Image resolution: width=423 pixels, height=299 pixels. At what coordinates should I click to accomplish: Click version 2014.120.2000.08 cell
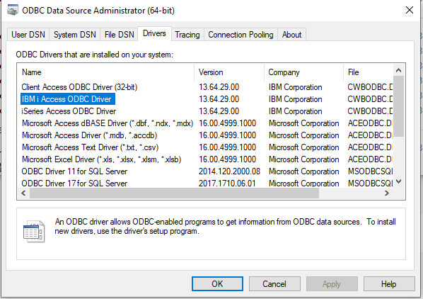tap(229, 171)
